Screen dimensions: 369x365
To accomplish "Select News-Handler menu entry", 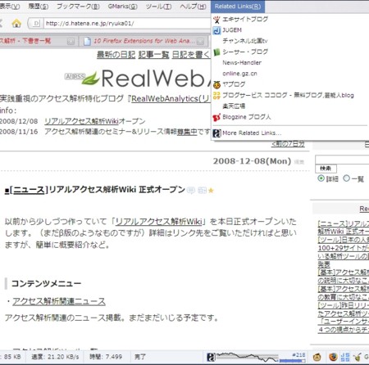I will 289,63.
